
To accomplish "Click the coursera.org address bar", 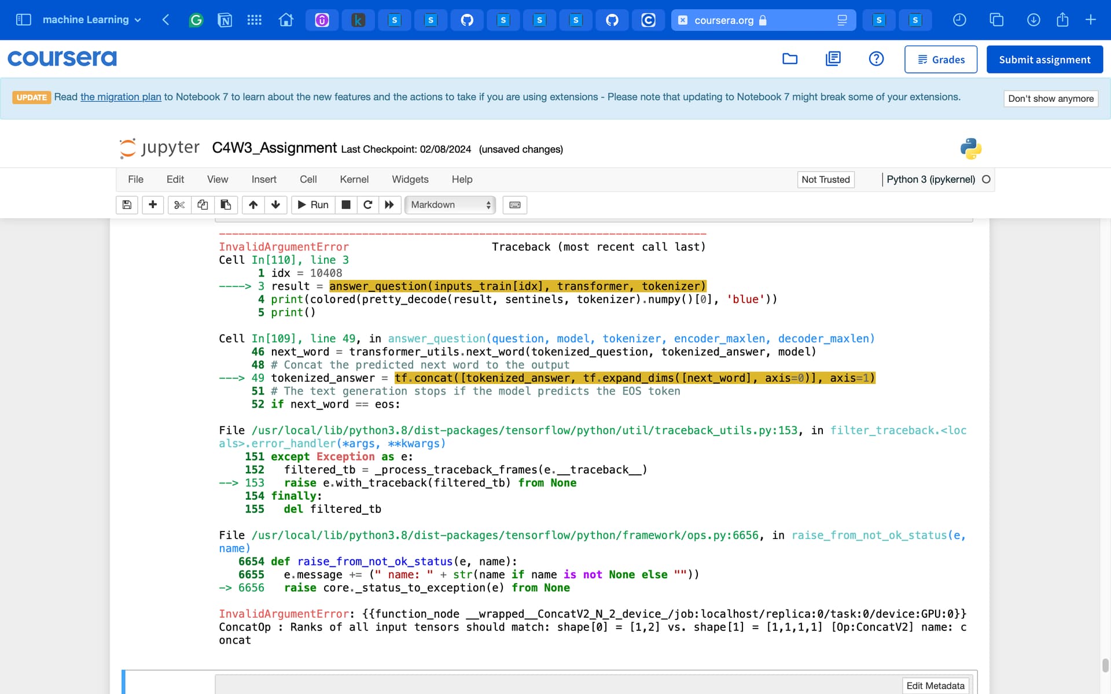I will tap(723, 20).
